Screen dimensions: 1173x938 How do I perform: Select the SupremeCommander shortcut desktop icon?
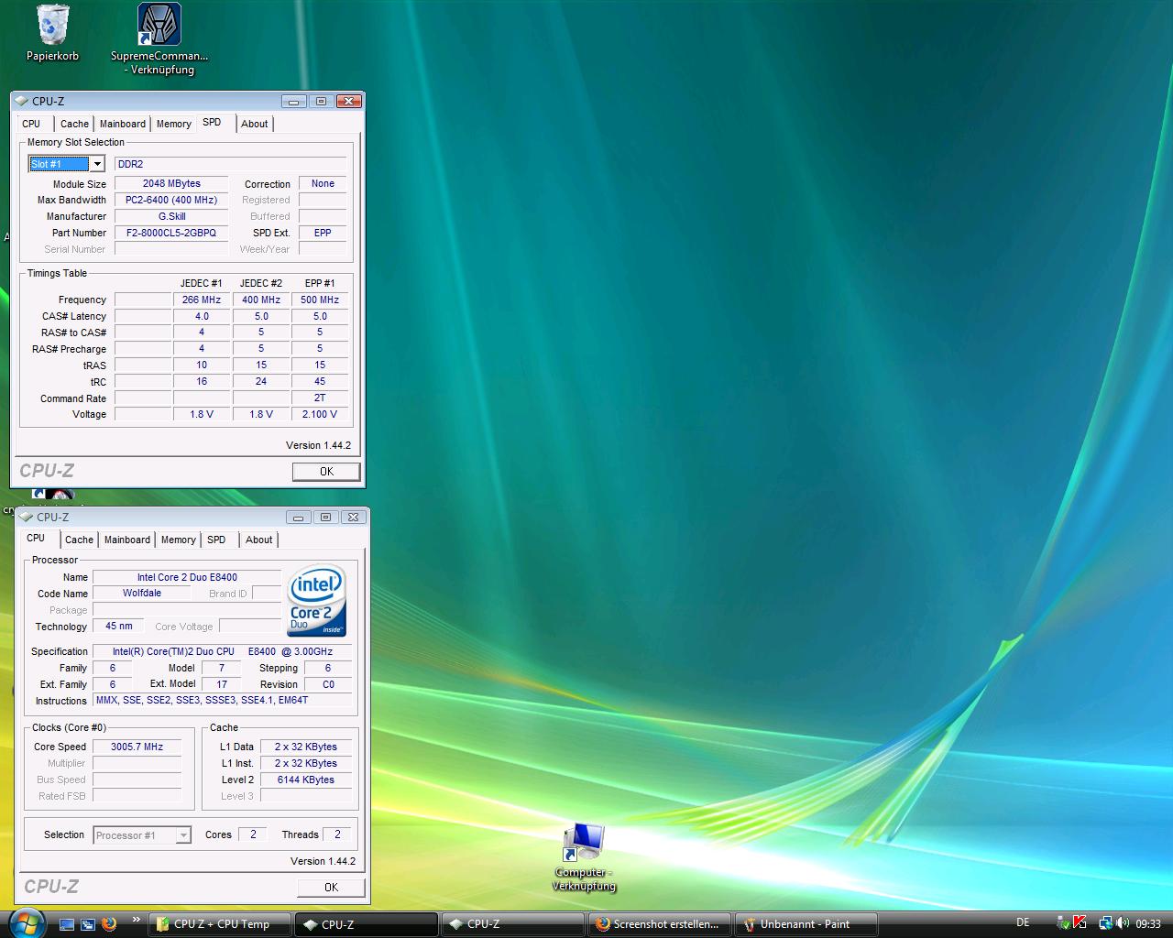tap(159, 38)
